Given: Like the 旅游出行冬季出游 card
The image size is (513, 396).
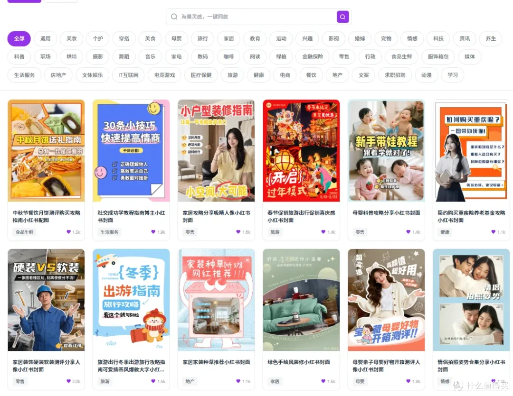Looking at the screenshot, I should click(x=153, y=381).
